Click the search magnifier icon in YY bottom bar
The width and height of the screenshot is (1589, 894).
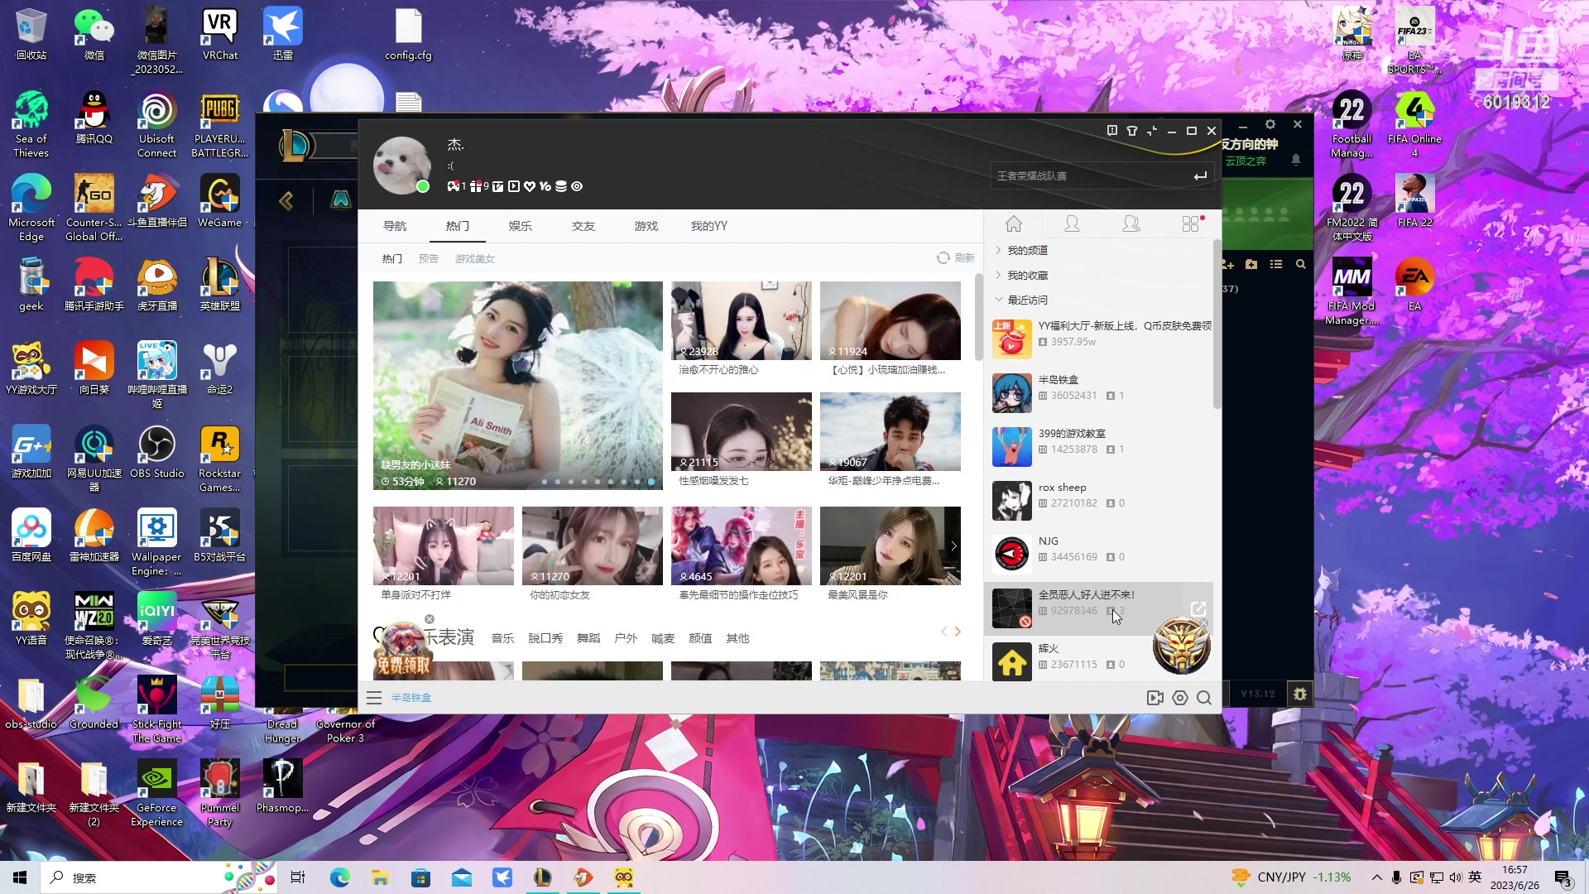(x=1204, y=698)
